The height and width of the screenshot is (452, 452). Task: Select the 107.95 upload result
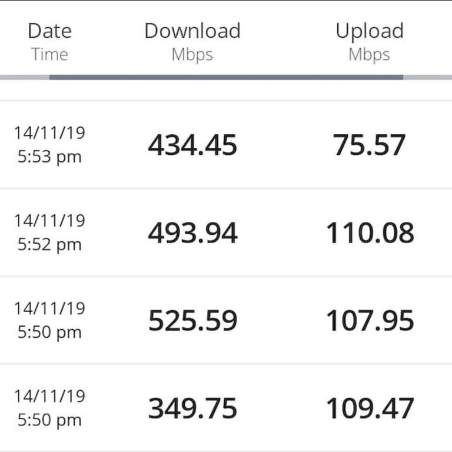370,320
